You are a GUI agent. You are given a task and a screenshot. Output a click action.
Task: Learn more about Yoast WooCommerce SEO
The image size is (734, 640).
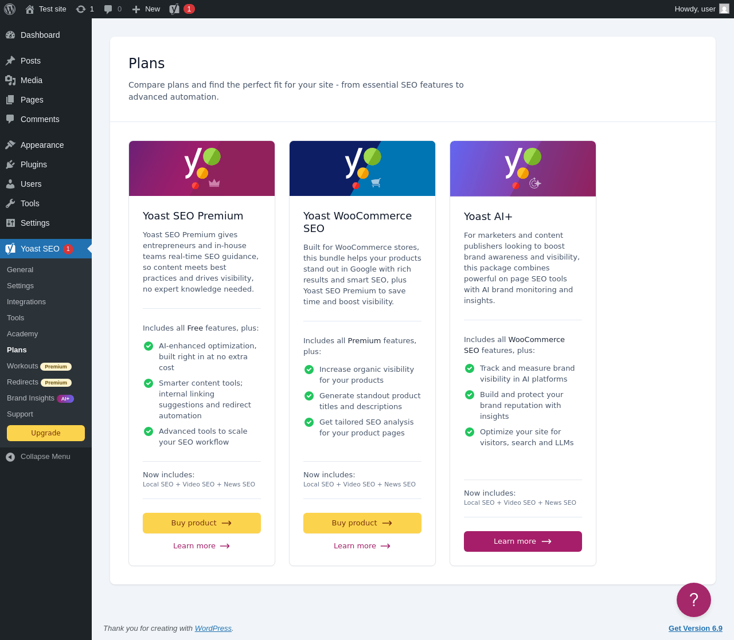(x=362, y=546)
